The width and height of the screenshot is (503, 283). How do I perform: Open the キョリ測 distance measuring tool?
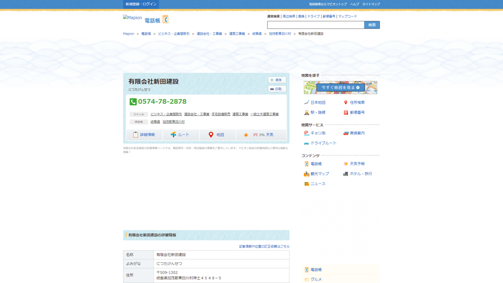point(314,133)
